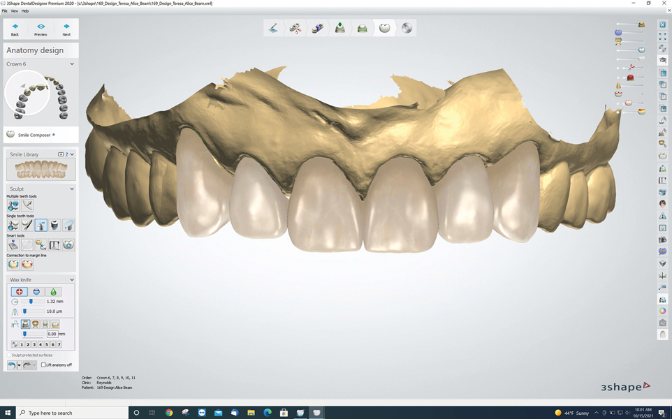This screenshot has height=419, width=672.
Task: Click the Smile Library teeth thumbnail
Action: click(41, 170)
